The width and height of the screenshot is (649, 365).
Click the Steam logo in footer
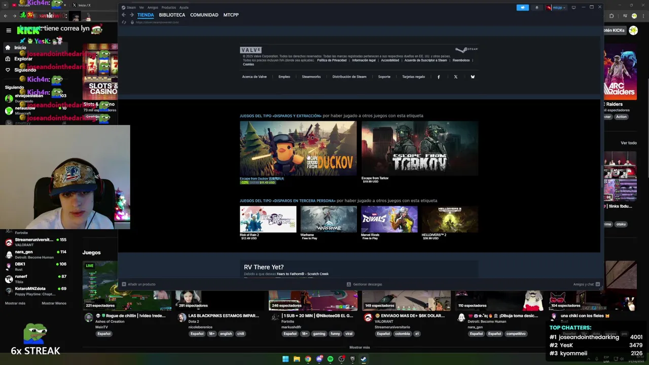point(466,50)
